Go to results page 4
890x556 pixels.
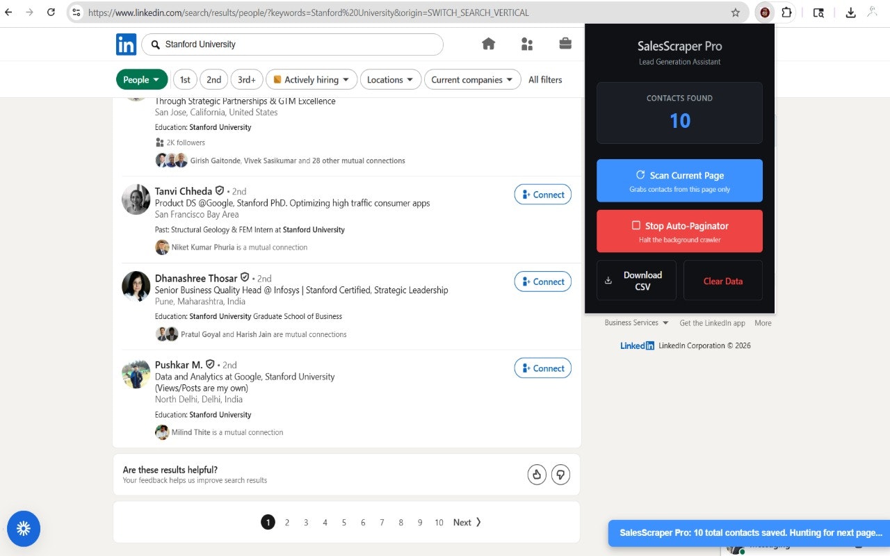click(x=325, y=523)
